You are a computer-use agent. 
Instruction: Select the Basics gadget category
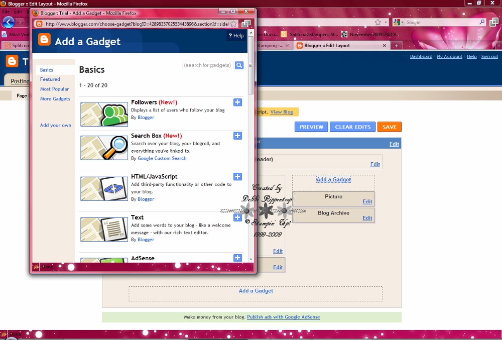[x=46, y=70]
